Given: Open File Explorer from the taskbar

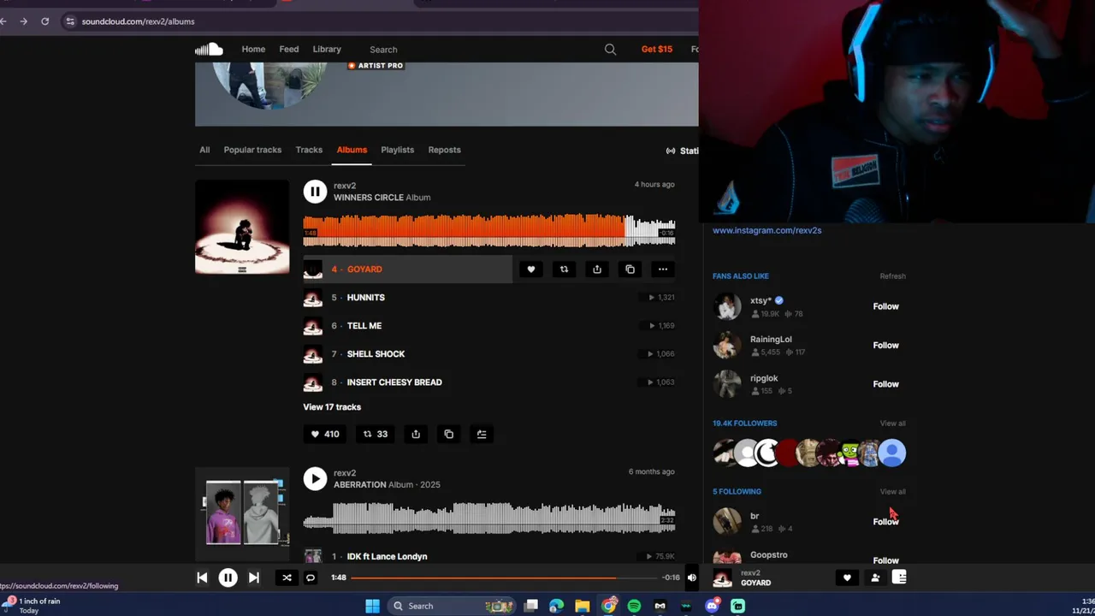Looking at the screenshot, I should pyautogui.click(x=582, y=606).
